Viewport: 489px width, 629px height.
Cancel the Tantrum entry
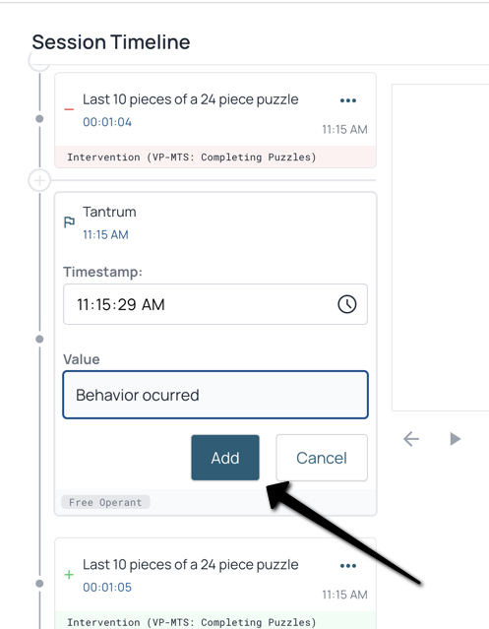click(x=322, y=458)
